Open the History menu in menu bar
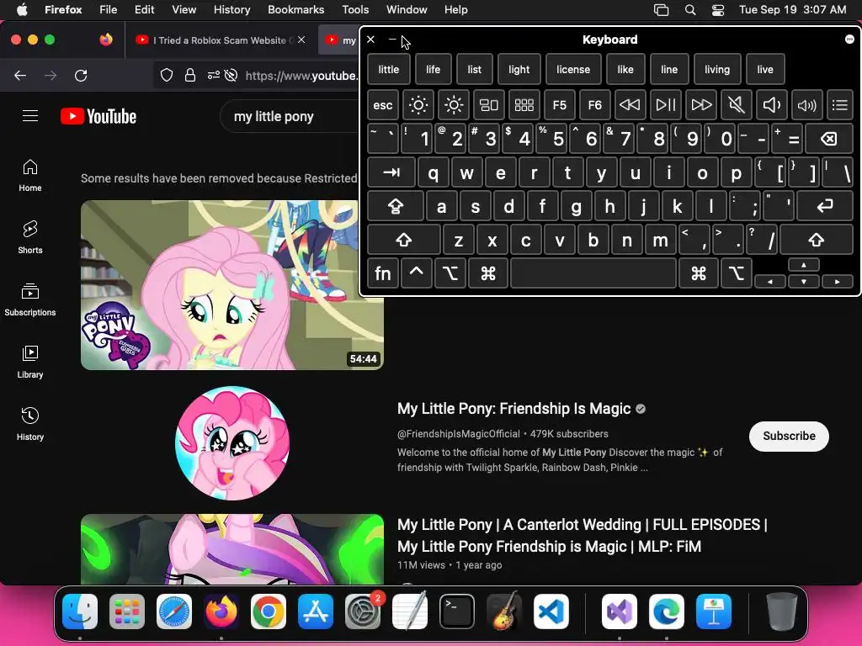This screenshot has width=862, height=646. click(231, 9)
